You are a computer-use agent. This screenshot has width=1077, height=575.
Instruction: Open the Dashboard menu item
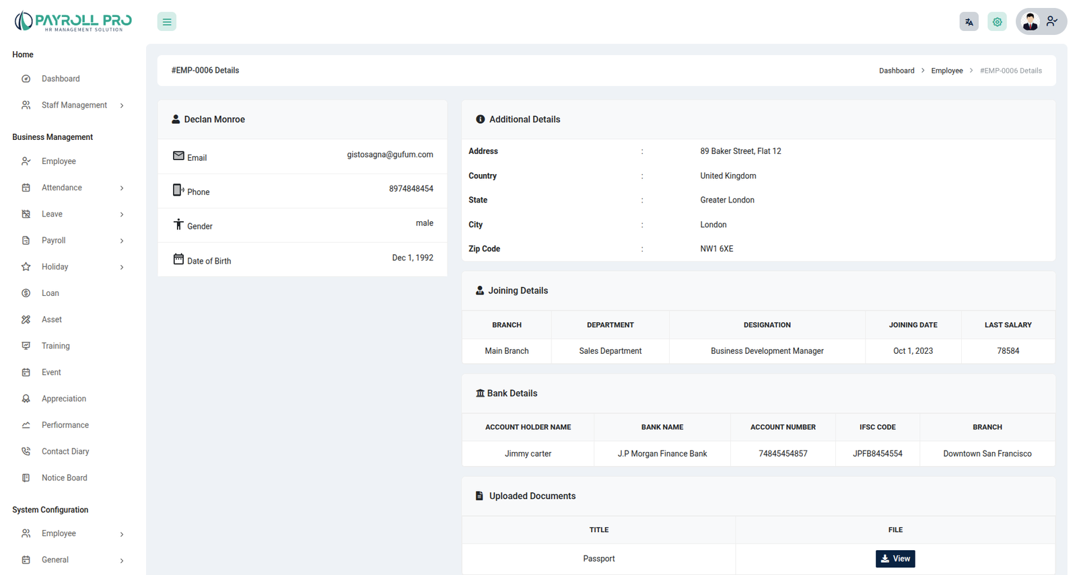point(61,79)
